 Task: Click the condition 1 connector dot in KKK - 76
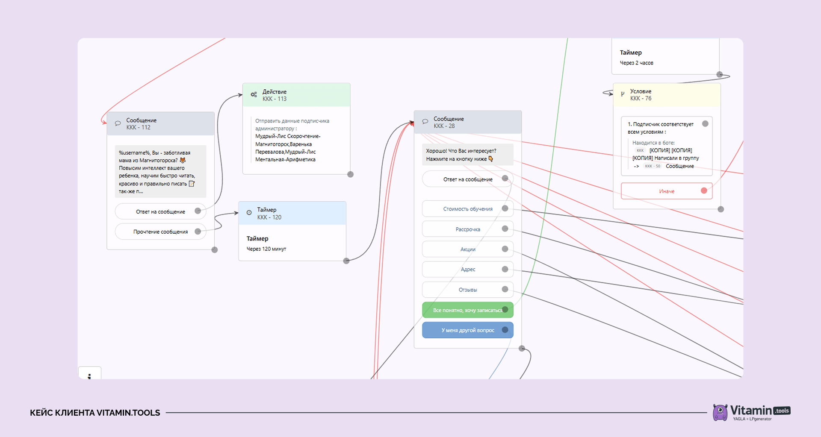(705, 124)
